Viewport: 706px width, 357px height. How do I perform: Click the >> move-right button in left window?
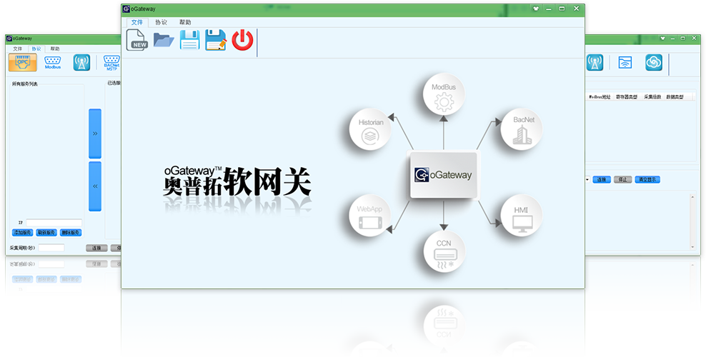click(x=95, y=134)
